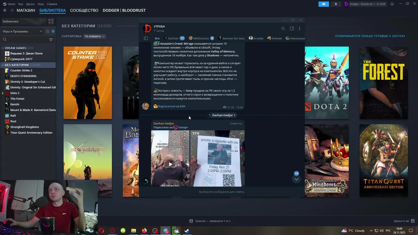Open MNGaLetos chat tab
Screen dimensions: 418x235
point(201,38)
